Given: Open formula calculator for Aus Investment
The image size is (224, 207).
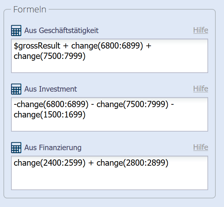Looking at the screenshot, I should click(x=16, y=89).
